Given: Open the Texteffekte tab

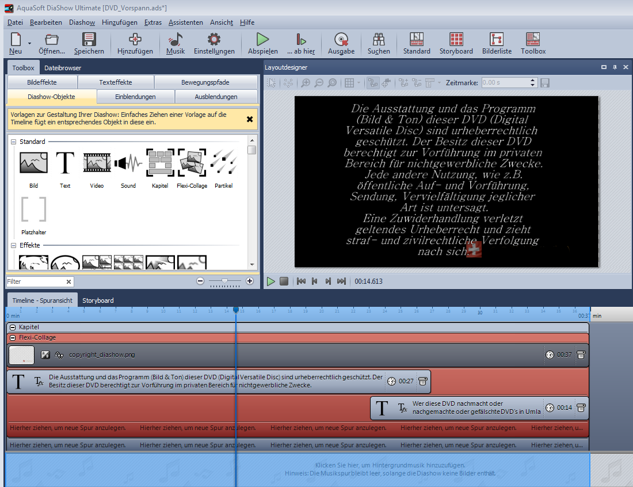Looking at the screenshot, I should pyautogui.click(x=115, y=82).
